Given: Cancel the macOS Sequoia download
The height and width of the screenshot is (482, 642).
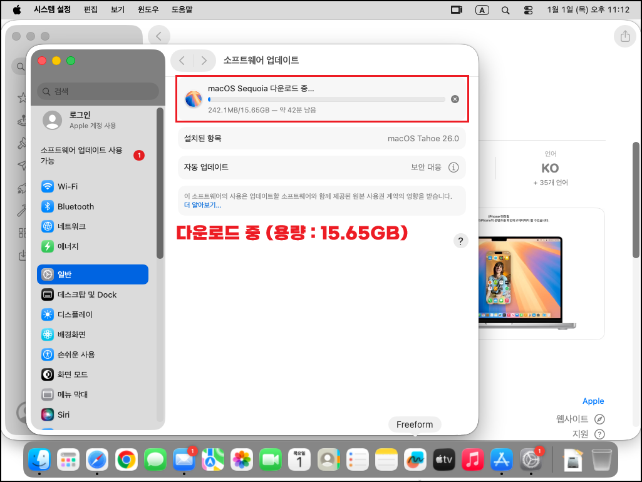Looking at the screenshot, I should pos(455,99).
